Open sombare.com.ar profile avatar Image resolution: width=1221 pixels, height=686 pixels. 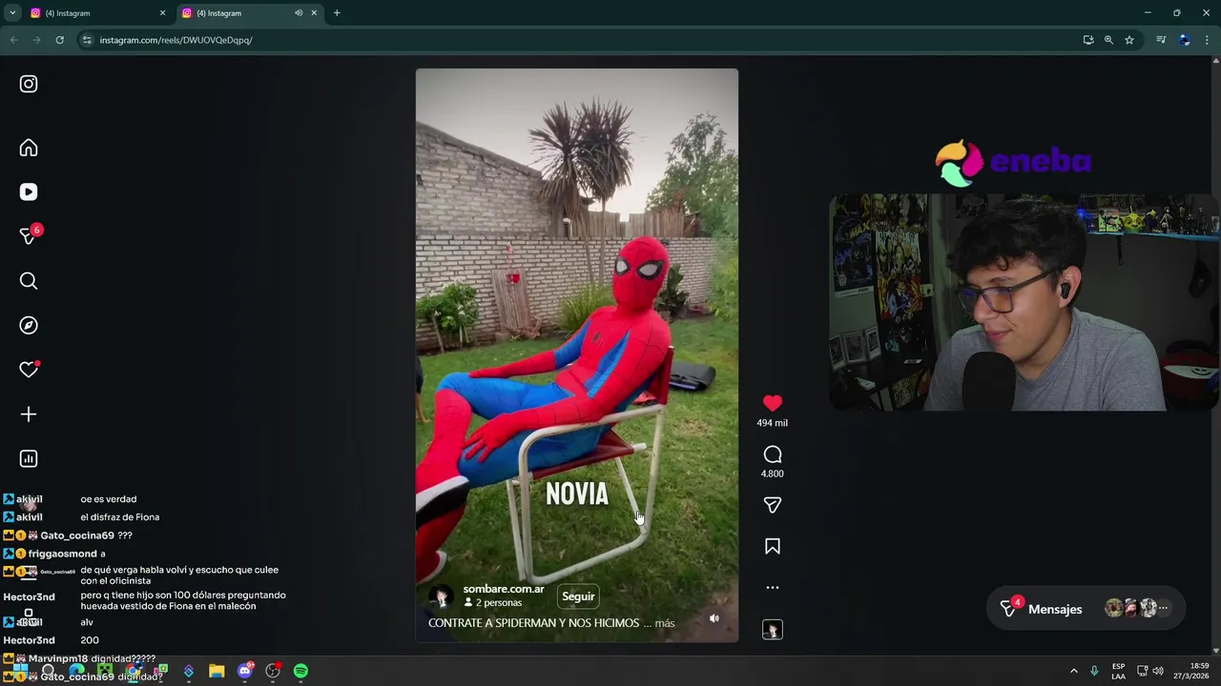coord(440,596)
